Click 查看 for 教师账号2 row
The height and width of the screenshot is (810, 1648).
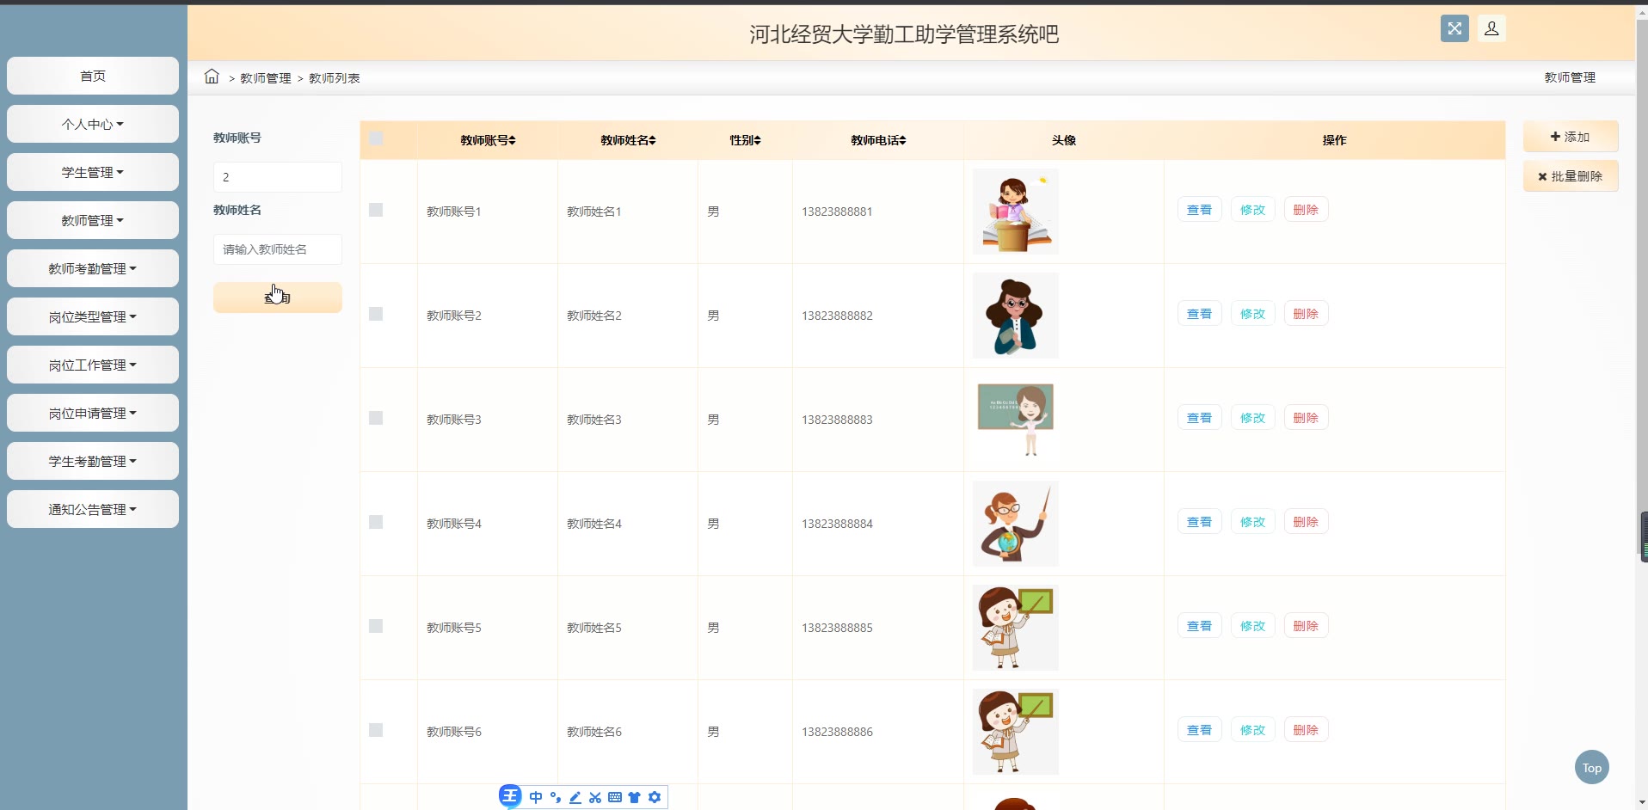point(1199,314)
